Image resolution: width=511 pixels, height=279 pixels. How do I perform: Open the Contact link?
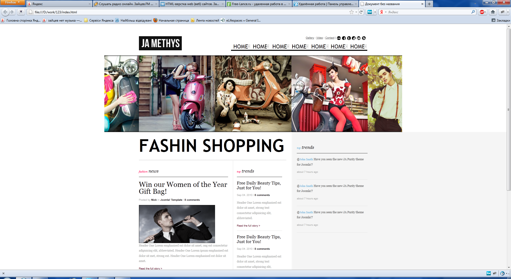point(330,38)
